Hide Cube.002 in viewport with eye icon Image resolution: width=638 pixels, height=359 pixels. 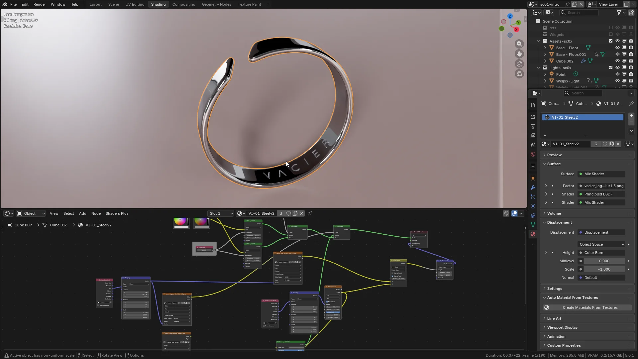tap(617, 61)
